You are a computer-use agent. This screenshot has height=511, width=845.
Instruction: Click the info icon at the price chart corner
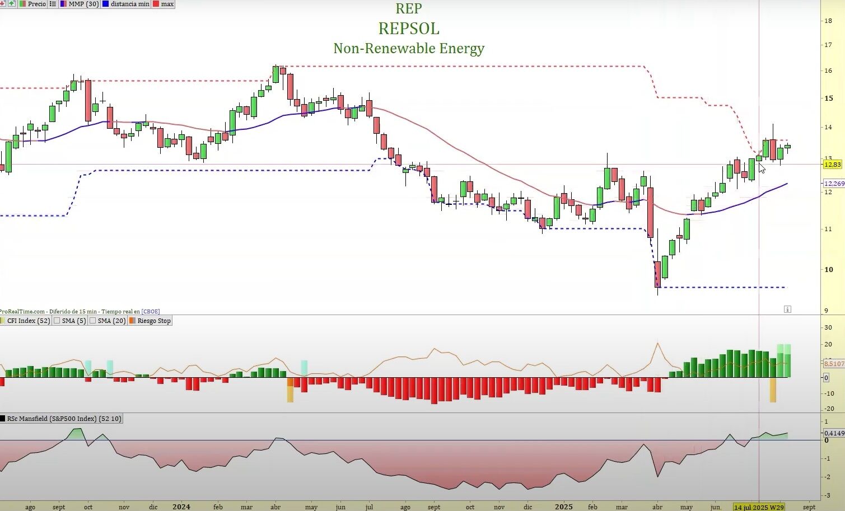(x=787, y=309)
